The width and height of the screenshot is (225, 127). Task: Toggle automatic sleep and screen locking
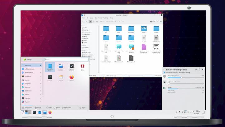point(165,72)
